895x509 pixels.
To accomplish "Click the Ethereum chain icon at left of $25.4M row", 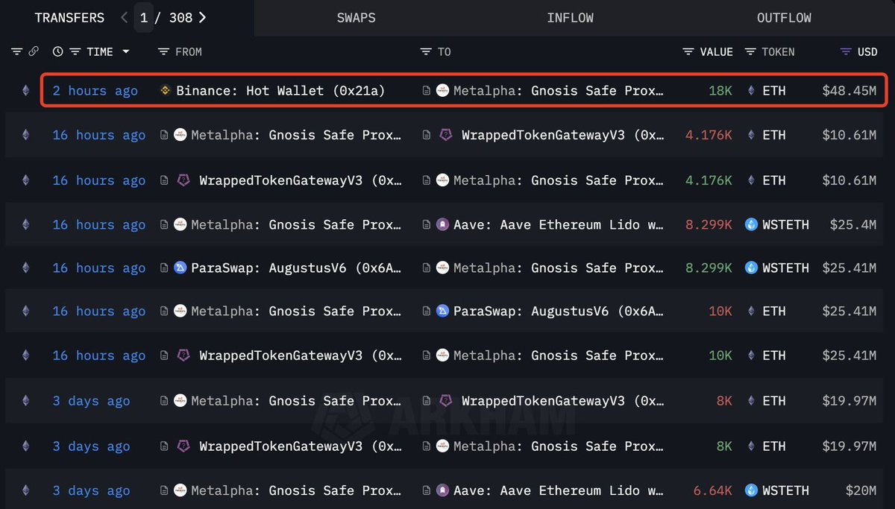I will coord(25,224).
